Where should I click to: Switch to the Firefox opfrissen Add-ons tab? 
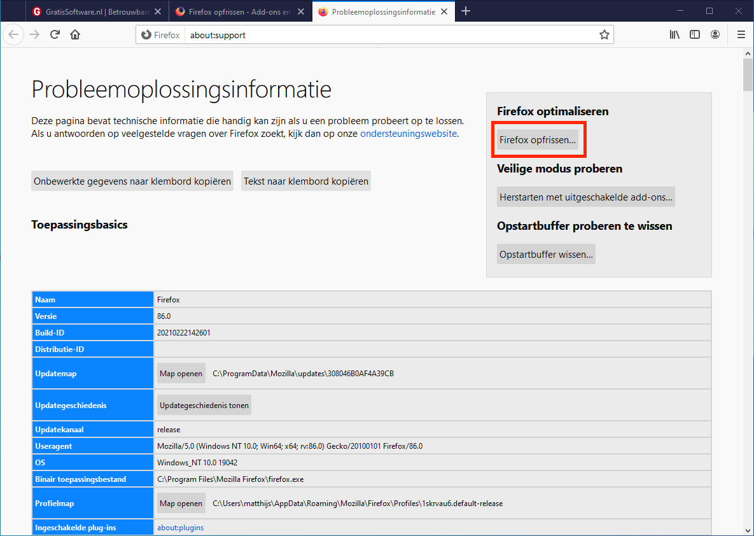[x=239, y=11]
